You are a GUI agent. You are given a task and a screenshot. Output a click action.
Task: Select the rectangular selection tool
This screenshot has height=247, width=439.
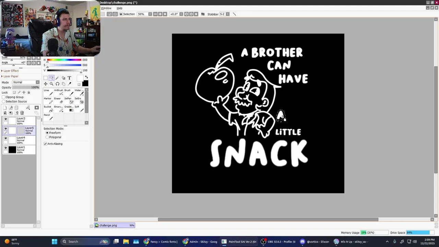tap(45, 78)
